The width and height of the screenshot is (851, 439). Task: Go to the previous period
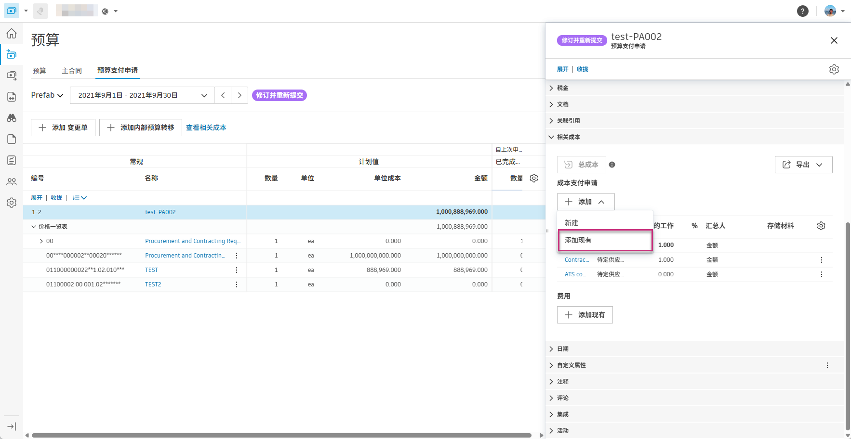point(223,95)
